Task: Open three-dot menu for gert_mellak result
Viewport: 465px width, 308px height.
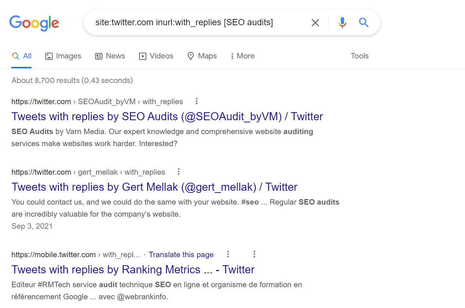Action: 179,172
